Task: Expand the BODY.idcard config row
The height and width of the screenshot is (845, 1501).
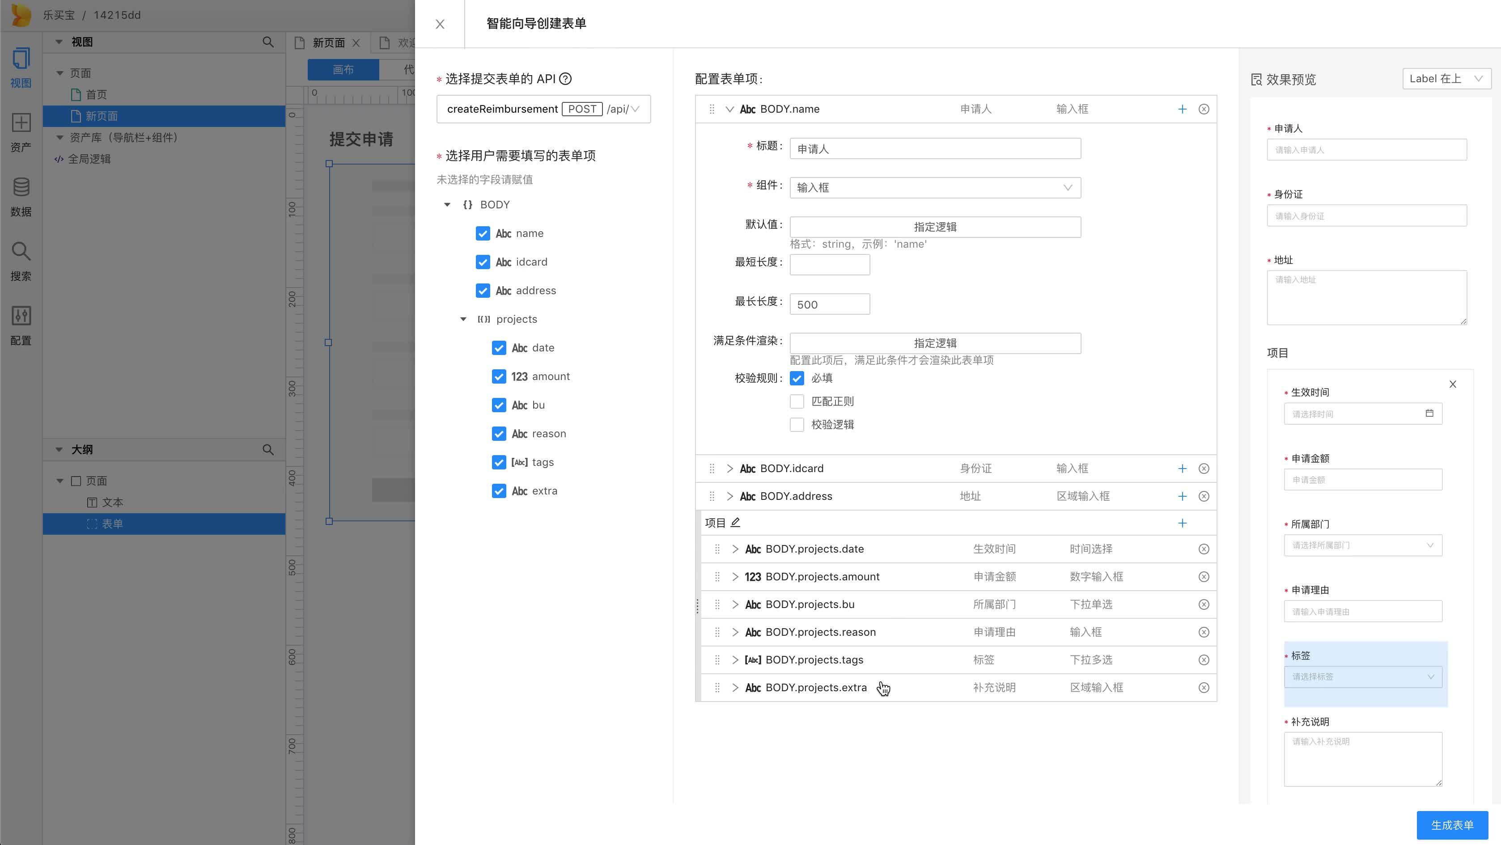Action: (729, 469)
